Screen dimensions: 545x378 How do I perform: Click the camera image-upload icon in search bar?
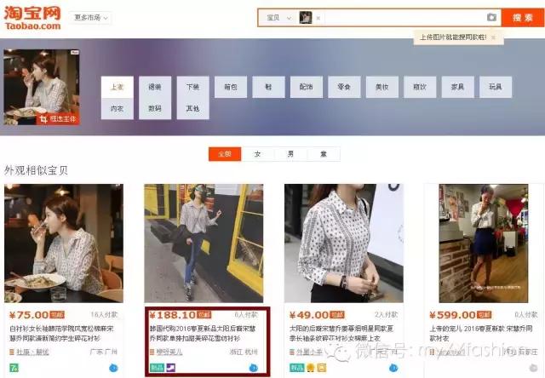point(491,17)
